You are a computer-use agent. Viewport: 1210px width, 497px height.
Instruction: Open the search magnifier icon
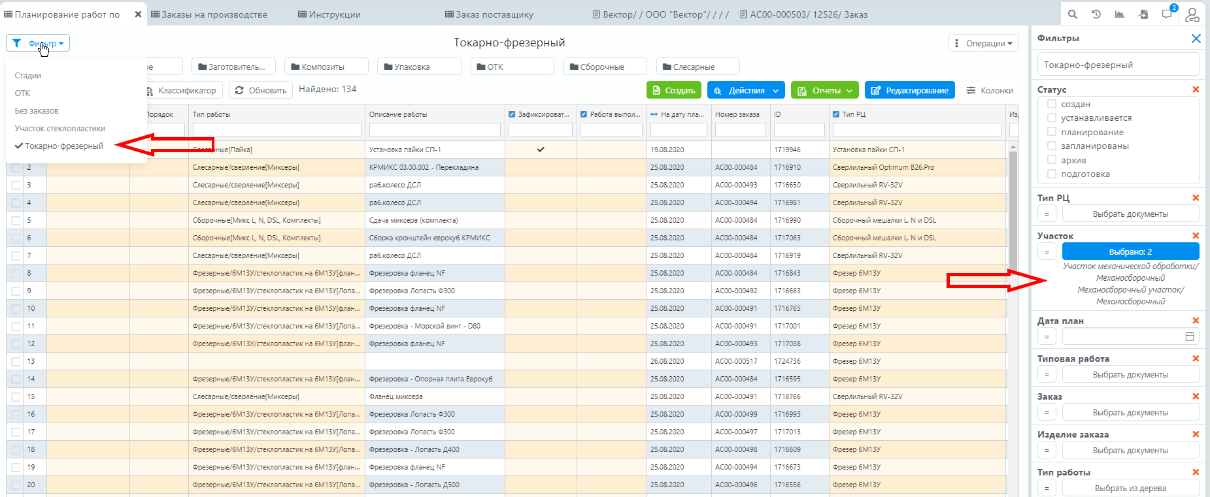[1073, 14]
